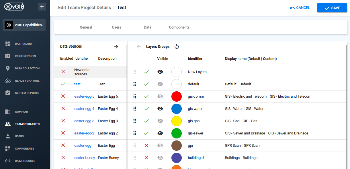Image resolution: width=350 pixels, height=169 pixels.
Task: Go to Data Collection pin icon
Action: pos(8,69)
